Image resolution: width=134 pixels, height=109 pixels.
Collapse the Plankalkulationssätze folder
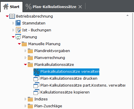(x=25, y=64)
